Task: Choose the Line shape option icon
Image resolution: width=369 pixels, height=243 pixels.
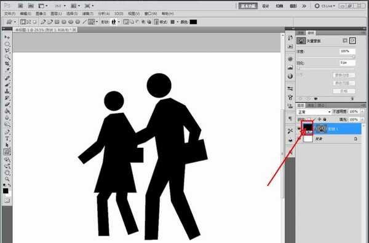Action: click(x=84, y=22)
